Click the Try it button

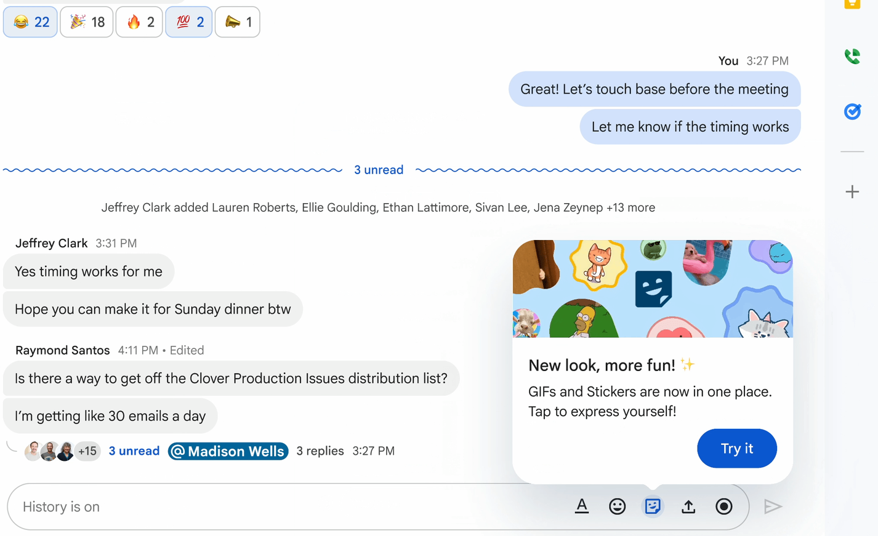pyautogui.click(x=736, y=449)
